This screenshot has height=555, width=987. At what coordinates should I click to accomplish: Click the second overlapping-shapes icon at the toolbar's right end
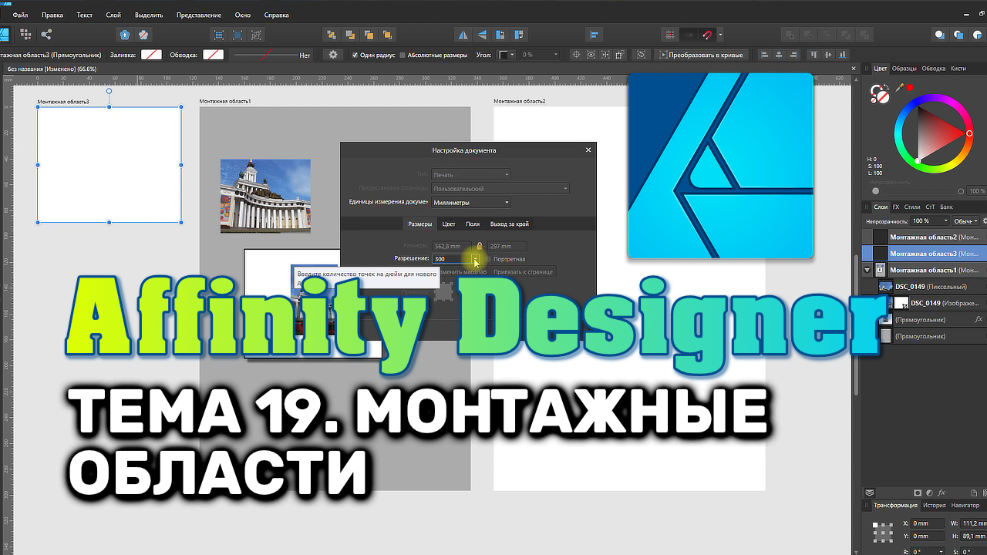pos(958,35)
